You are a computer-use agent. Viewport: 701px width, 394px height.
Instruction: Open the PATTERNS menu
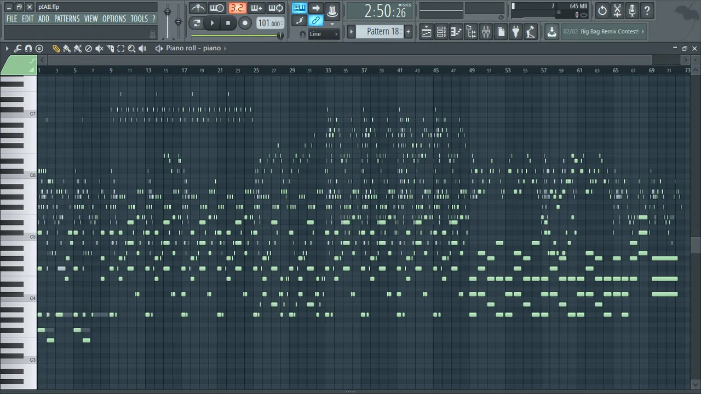(x=67, y=19)
